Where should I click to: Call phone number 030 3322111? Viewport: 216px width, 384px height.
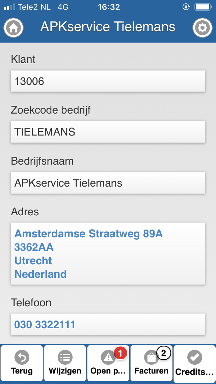pyautogui.click(x=45, y=325)
